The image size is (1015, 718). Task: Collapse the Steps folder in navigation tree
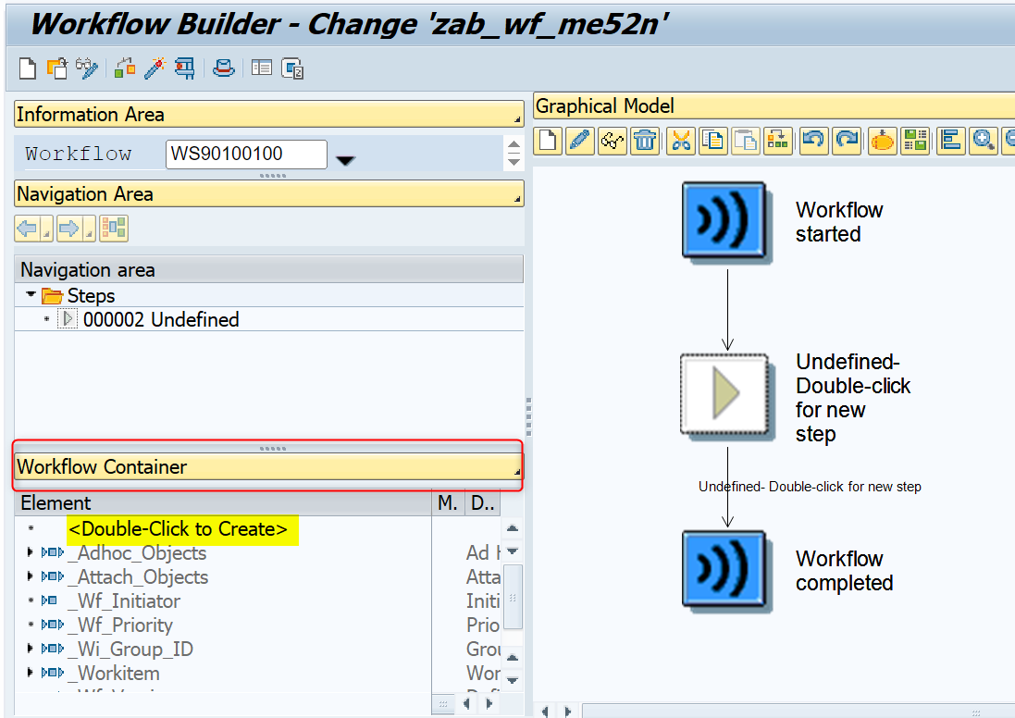point(31,294)
